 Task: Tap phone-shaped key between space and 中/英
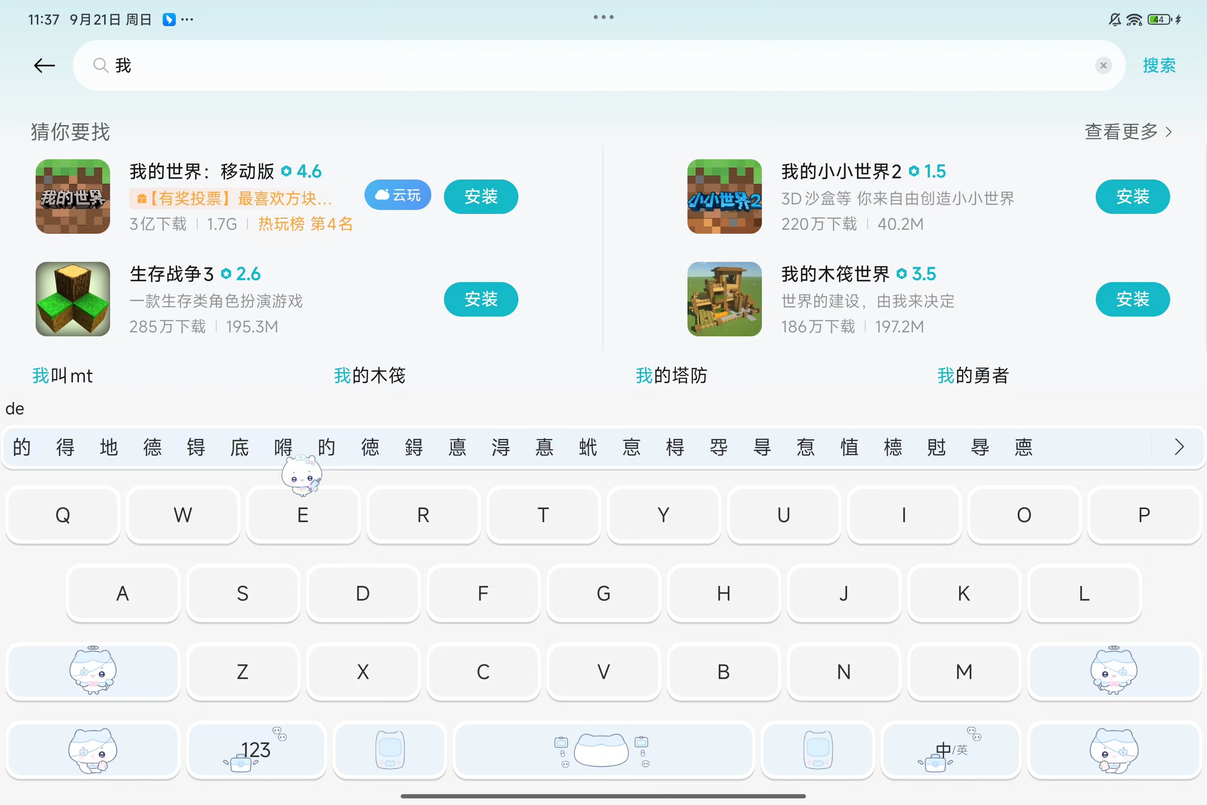(x=818, y=750)
